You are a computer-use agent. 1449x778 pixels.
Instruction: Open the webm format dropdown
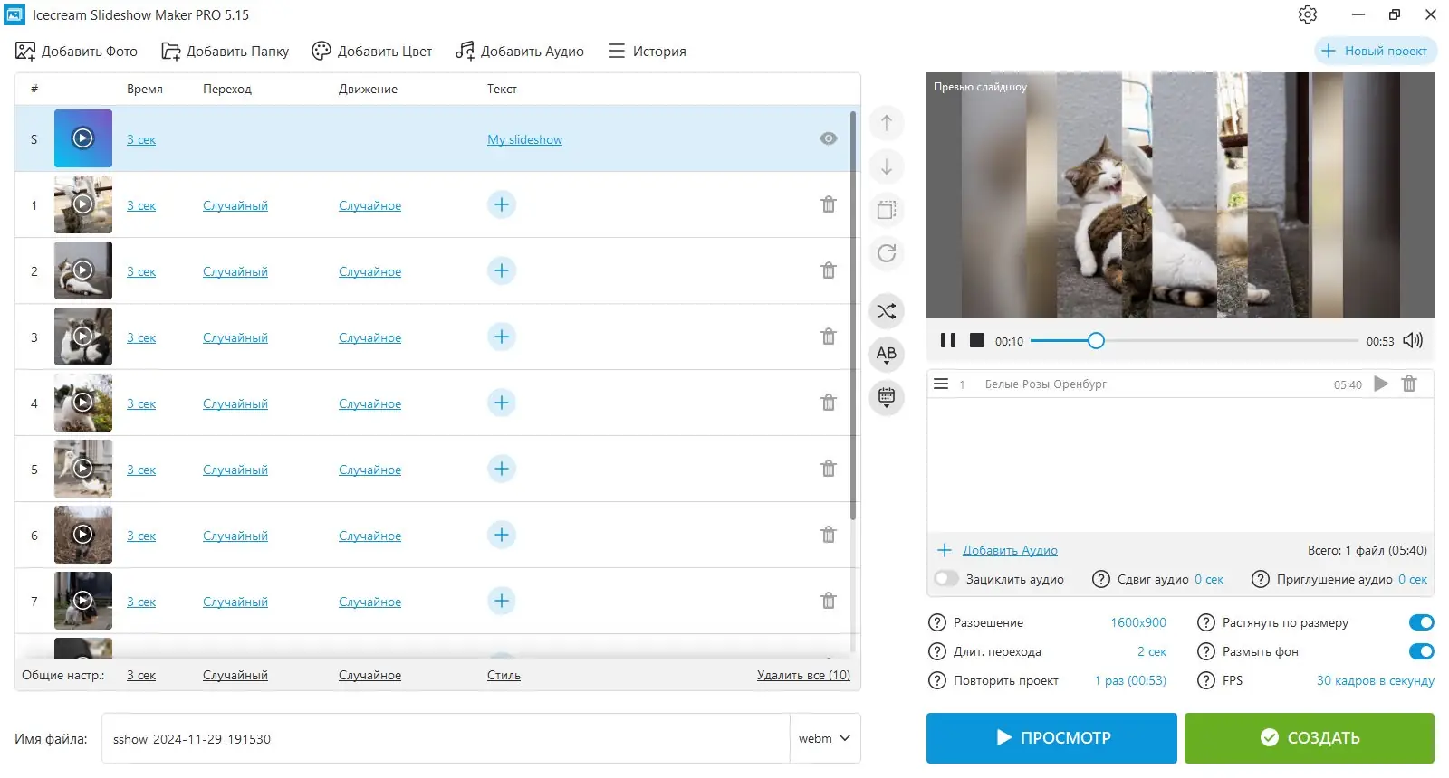(825, 738)
